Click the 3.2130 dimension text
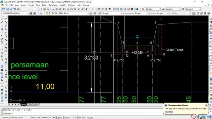Viewport: 212px width, 119px height. tap(91, 58)
